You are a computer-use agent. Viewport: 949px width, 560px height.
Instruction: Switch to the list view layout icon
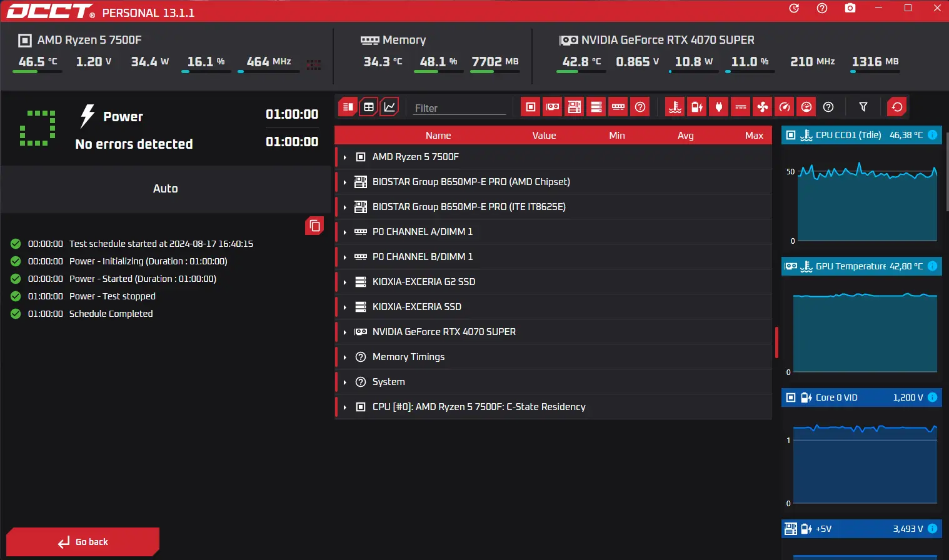click(x=348, y=107)
